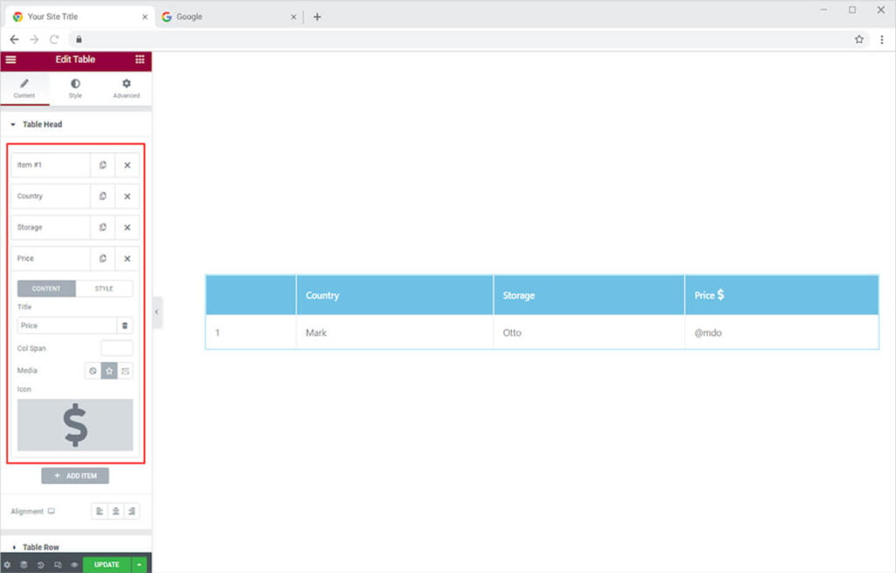Switch to the item STYLE tab
The width and height of the screenshot is (896, 573).
pos(104,289)
